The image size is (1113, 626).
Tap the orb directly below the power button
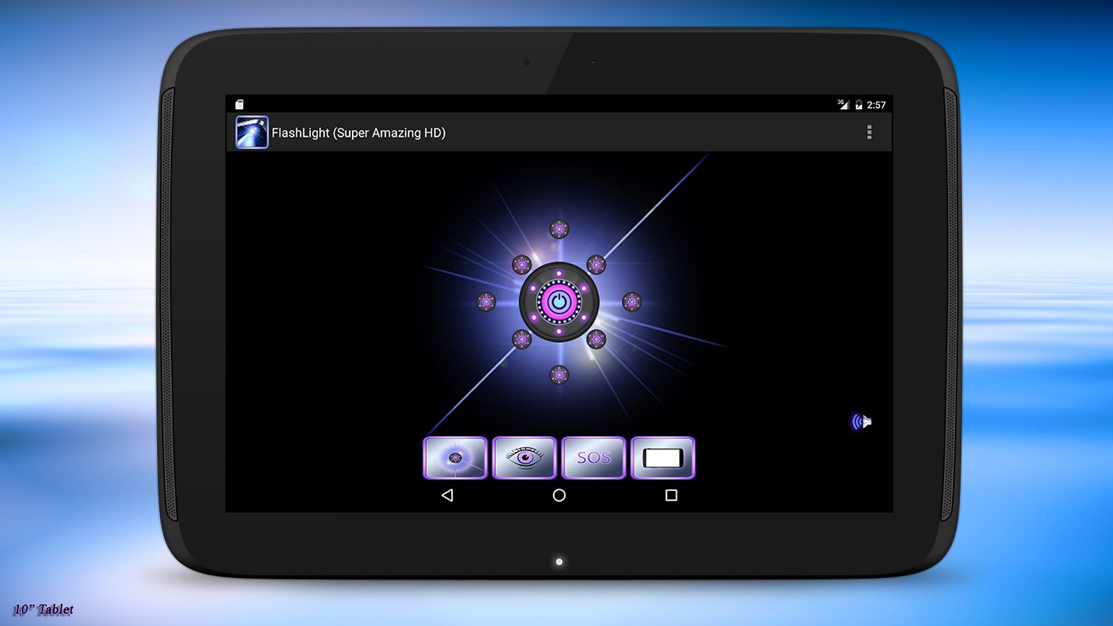tap(559, 375)
